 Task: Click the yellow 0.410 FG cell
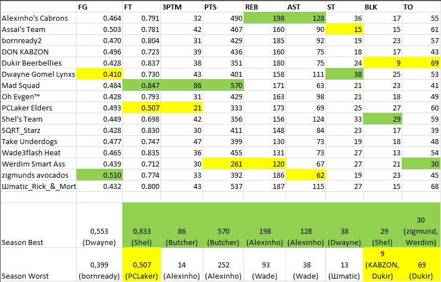coord(99,74)
